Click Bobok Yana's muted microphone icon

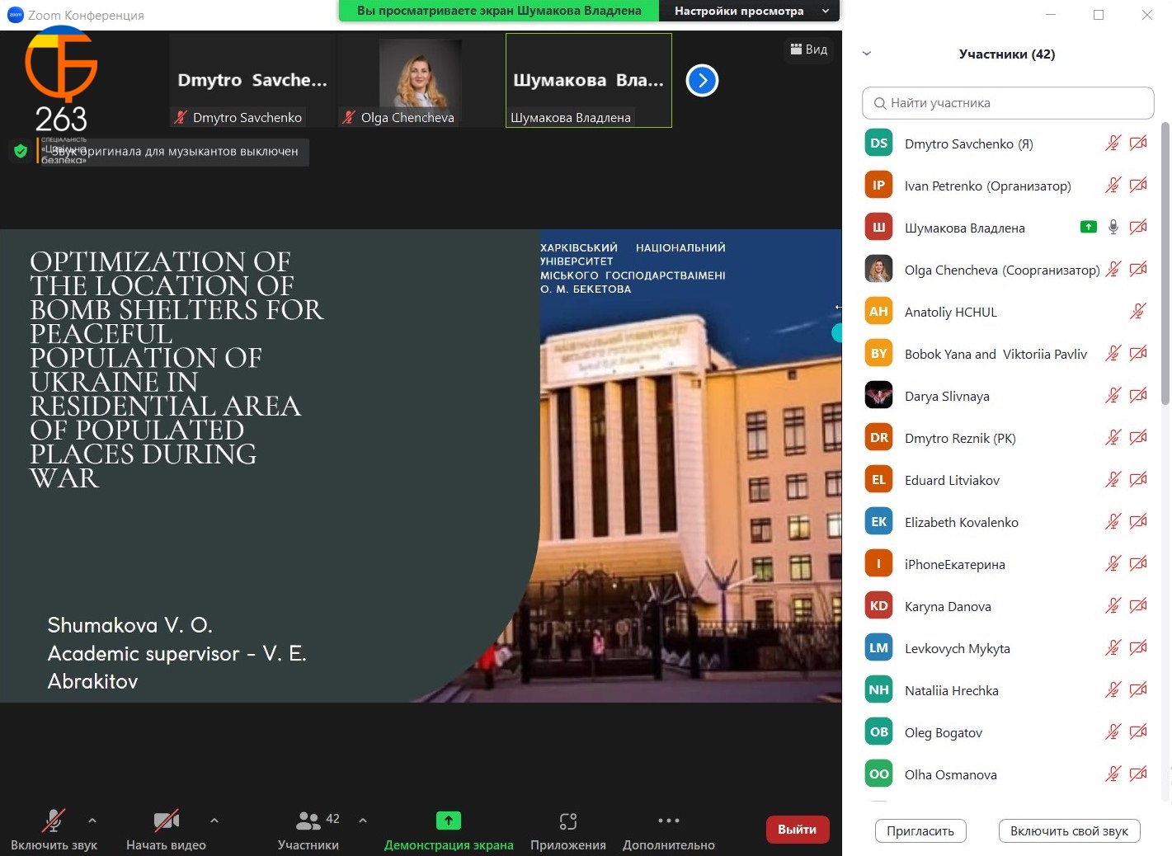1113,354
